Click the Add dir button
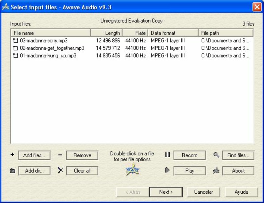Viewport: 264px width, 203px height. 34,171
